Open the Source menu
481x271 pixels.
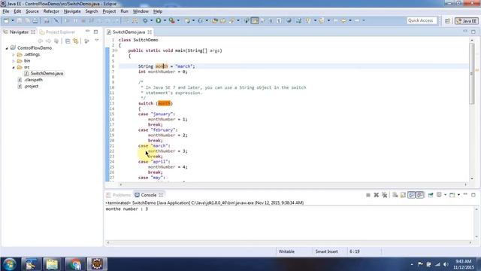click(x=32, y=11)
